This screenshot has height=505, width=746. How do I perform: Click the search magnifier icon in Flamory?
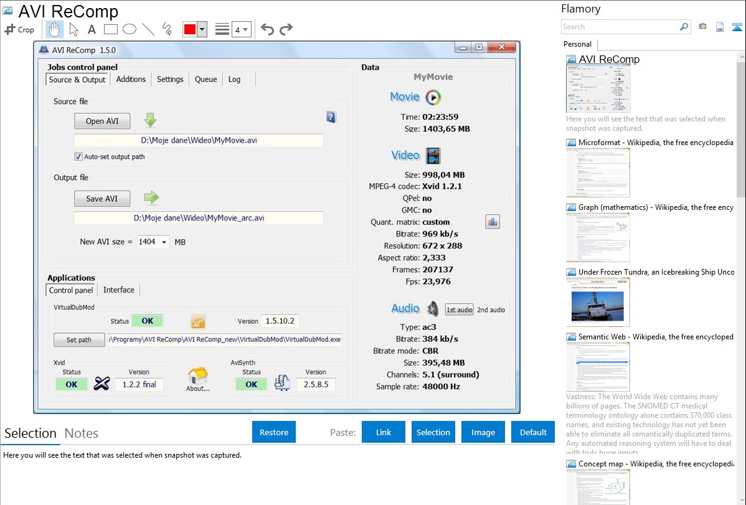click(684, 27)
